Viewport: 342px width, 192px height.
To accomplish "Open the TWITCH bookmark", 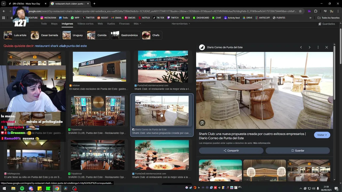I will click(x=173, y=18).
